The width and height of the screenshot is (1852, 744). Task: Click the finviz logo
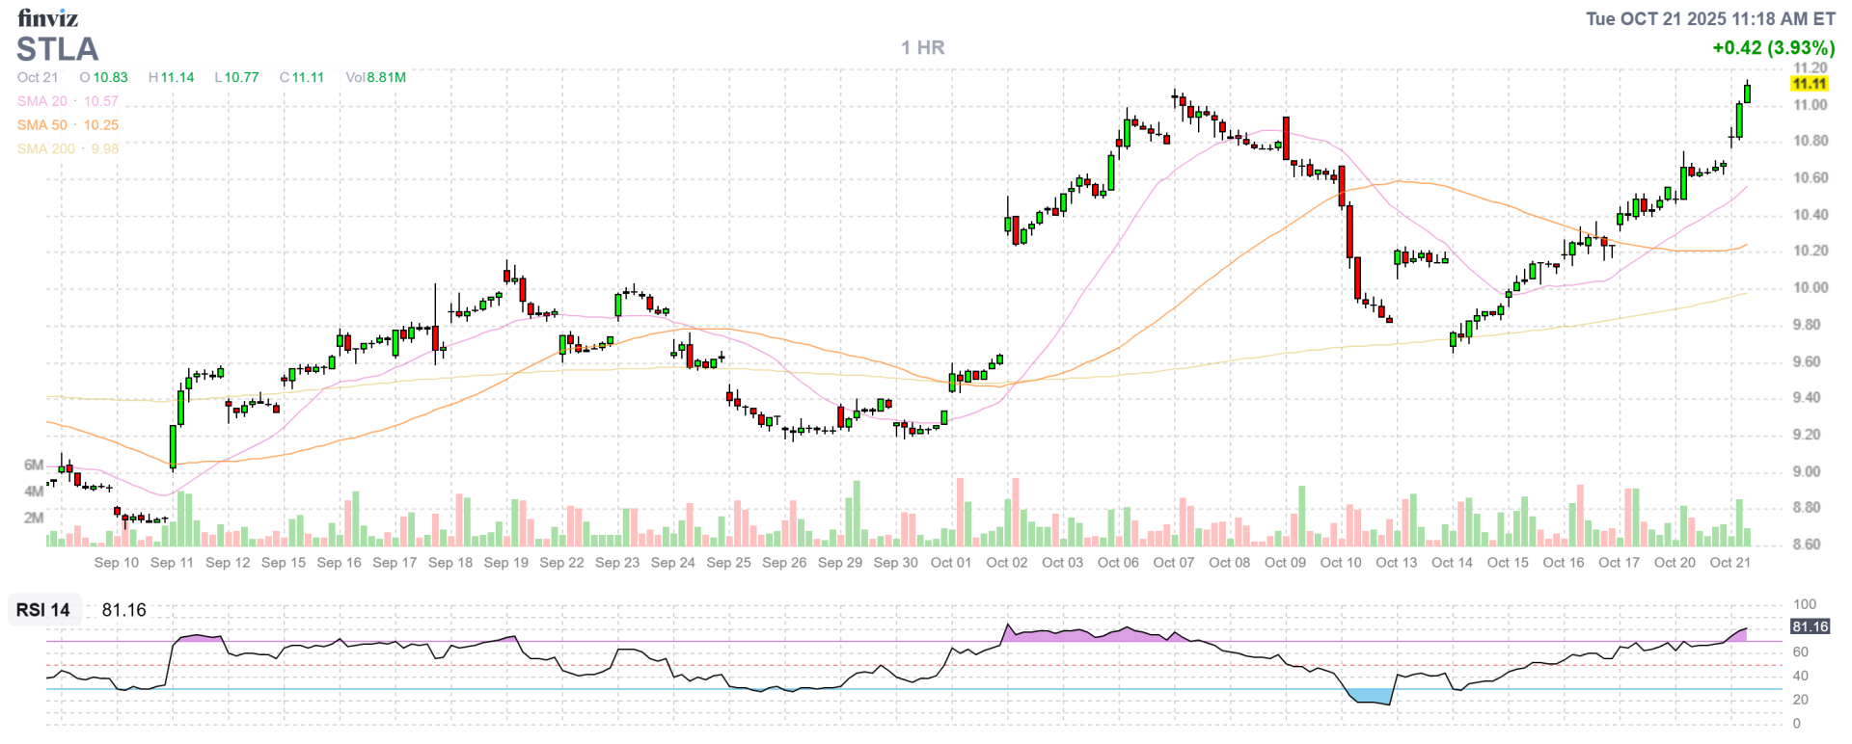coord(47,17)
